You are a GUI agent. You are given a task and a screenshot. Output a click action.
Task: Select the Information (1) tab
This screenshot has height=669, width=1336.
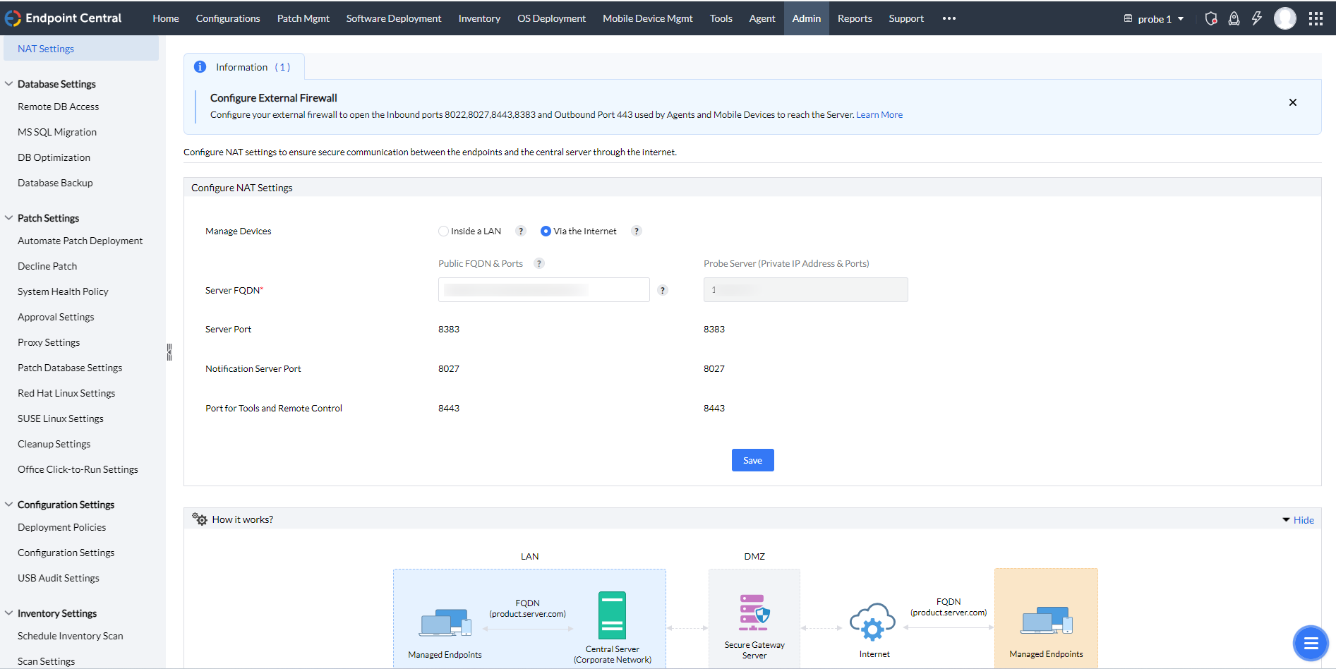[x=244, y=67]
